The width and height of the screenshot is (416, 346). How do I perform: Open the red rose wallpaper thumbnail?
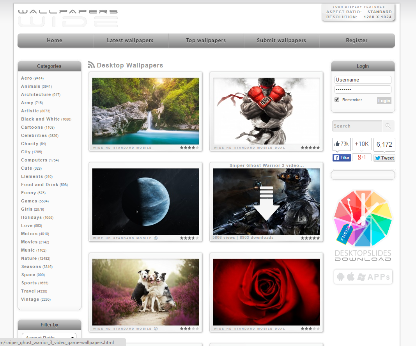pyautogui.click(x=266, y=292)
